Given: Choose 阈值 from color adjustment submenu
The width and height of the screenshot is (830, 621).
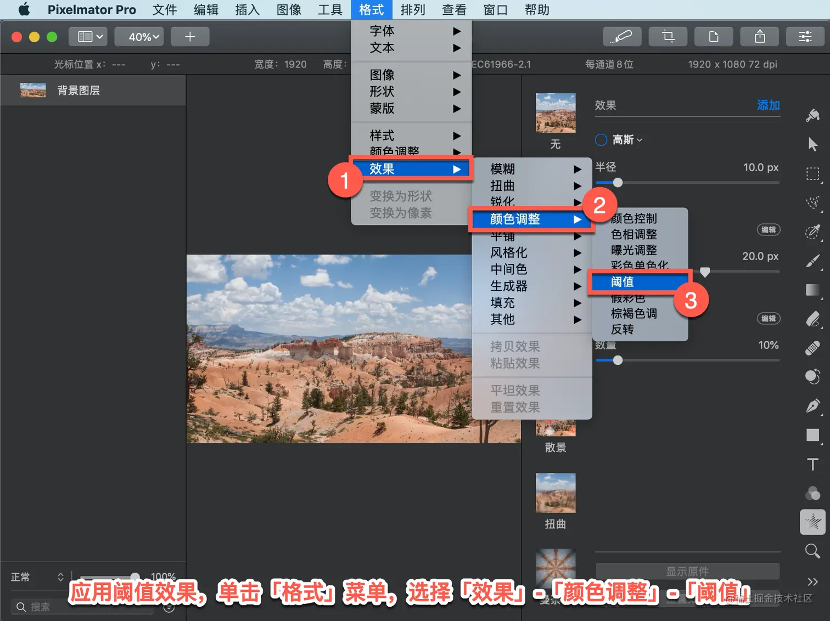Looking at the screenshot, I should [x=639, y=282].
